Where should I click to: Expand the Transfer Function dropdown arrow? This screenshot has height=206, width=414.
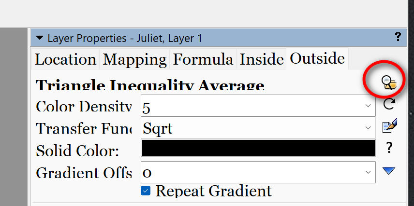(368, 128)
